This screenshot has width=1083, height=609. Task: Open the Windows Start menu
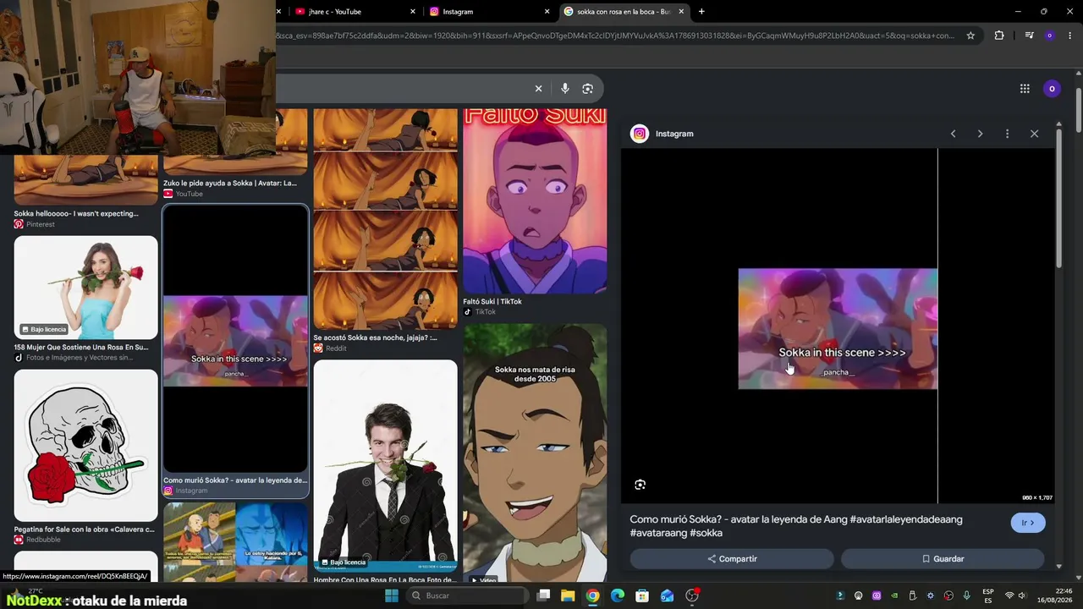click(x=391, y=595)
